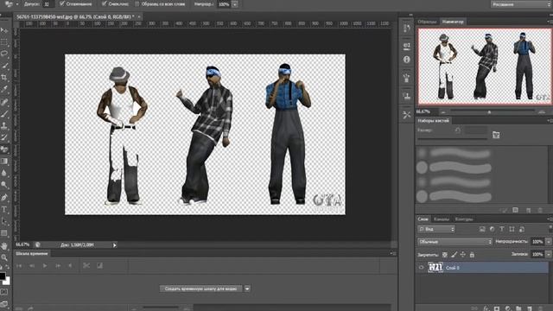
Task: Create new adjustment layer icon
Action: [x=508, y=308]
